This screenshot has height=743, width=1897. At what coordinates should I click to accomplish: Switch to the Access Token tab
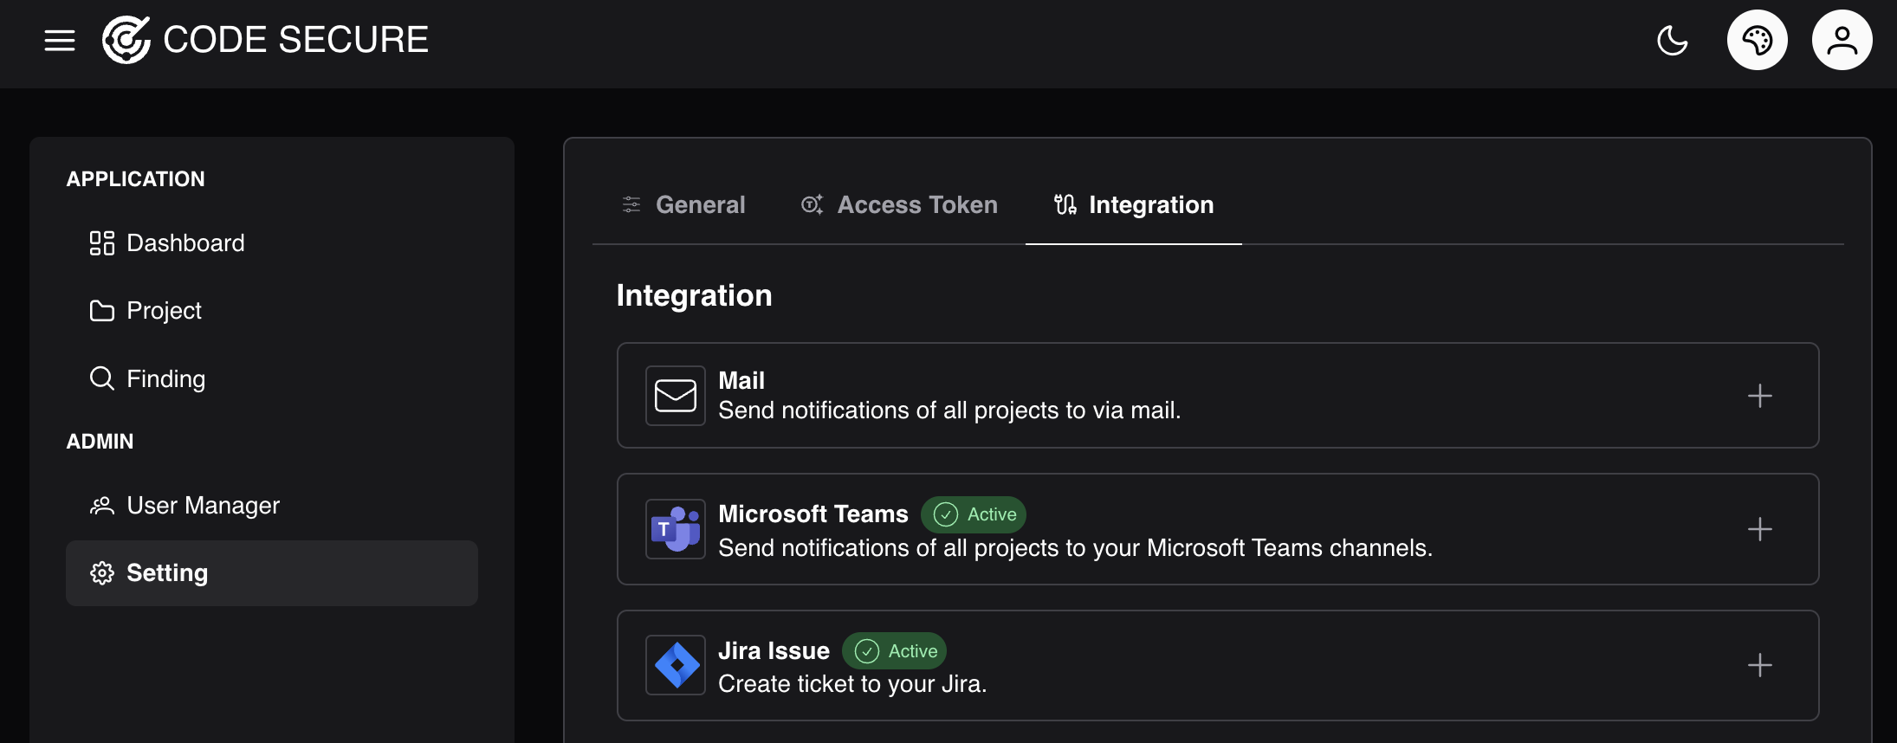[899, 205]
